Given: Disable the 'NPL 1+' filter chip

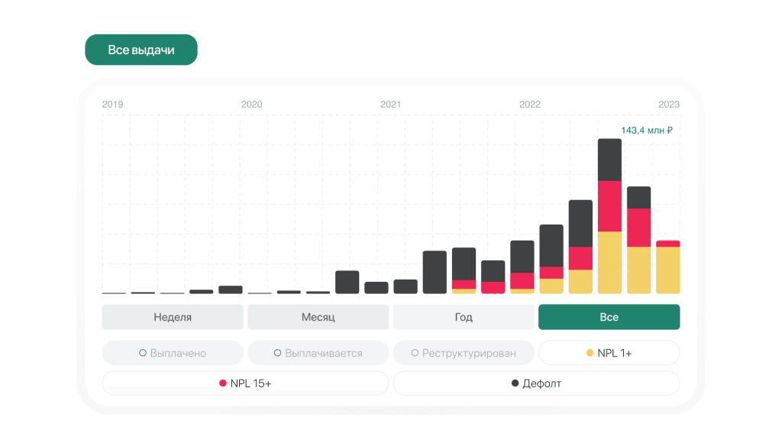Looking at the screenshot, I should (x=609, y=353).
